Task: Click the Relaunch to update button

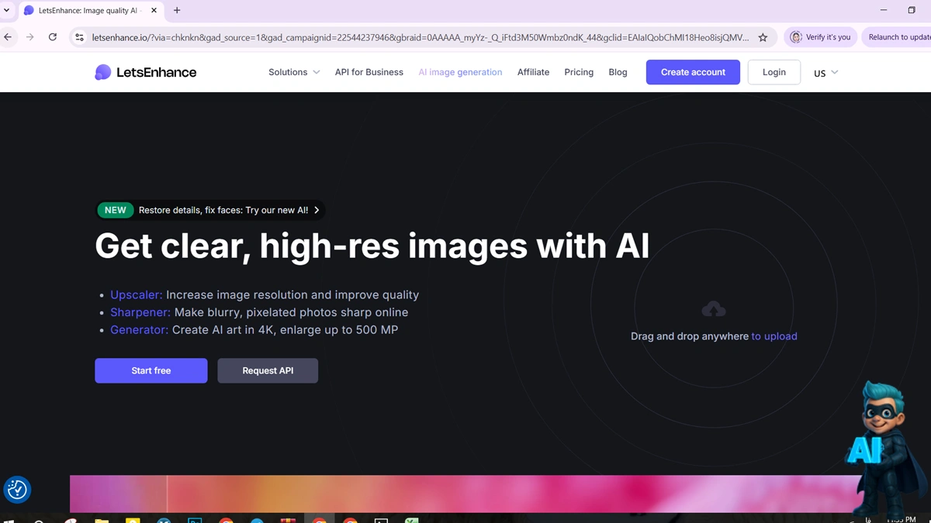Action: [x=898, y=37]
